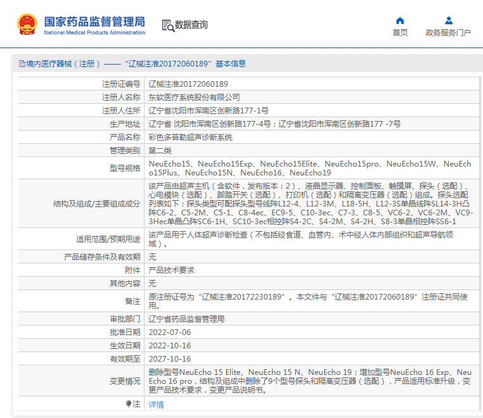Select the 批准日期 label
The height and width of the screenshot is (418, 483).
[125, 332]
